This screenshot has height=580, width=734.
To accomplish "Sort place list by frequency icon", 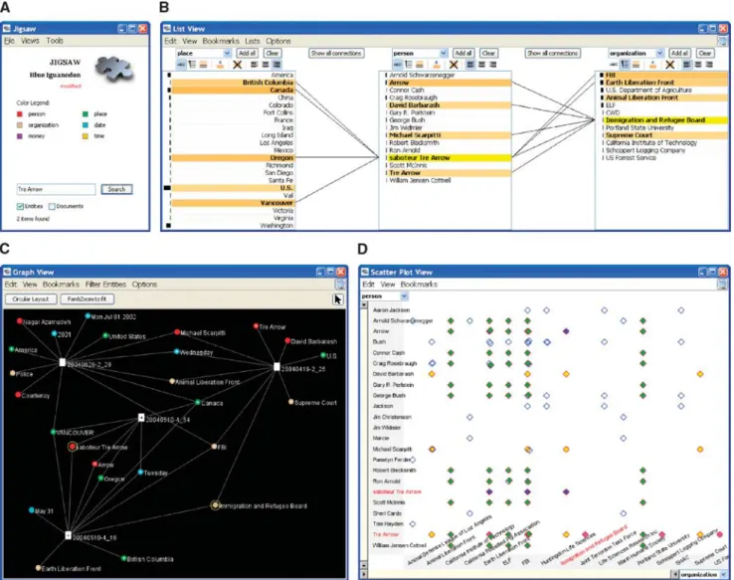I will pos(192,65).
